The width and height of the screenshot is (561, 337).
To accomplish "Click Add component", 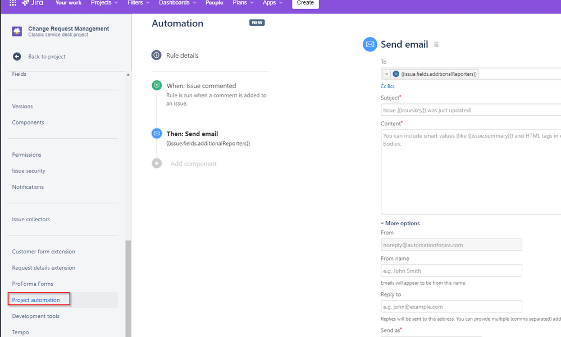I will tap(194, 164).
